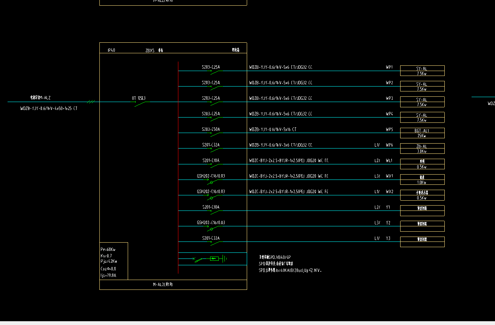
Task: Click the WDZB-YJY-0.6/1kV-3x6 cable text on WP6
Action: (281, 145)
